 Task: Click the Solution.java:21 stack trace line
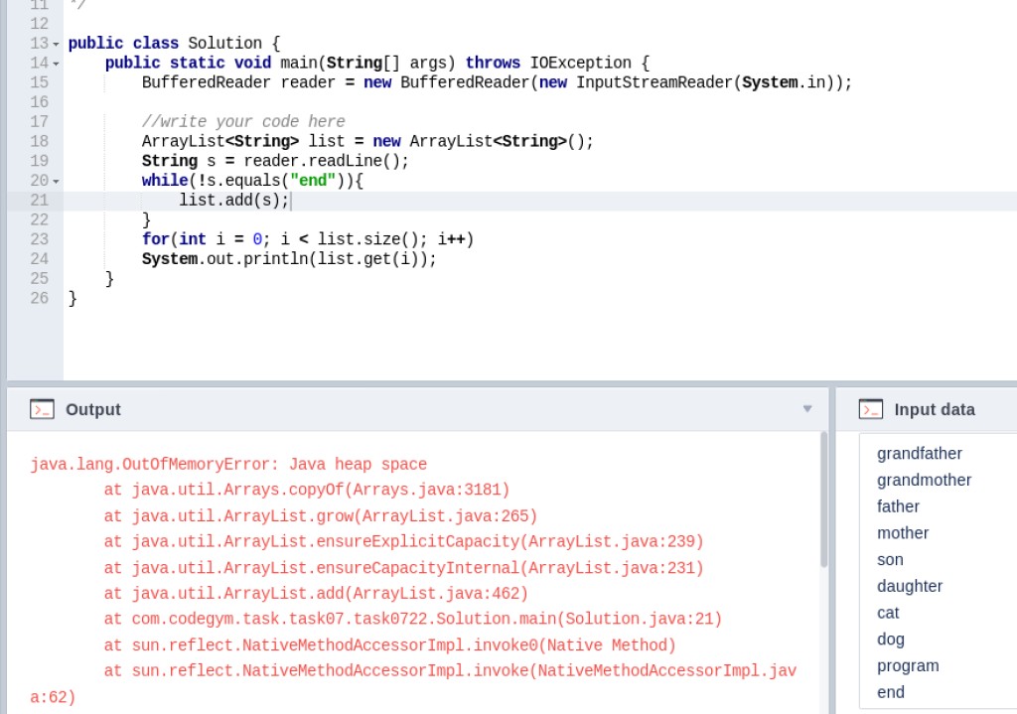tap(413, 619)
